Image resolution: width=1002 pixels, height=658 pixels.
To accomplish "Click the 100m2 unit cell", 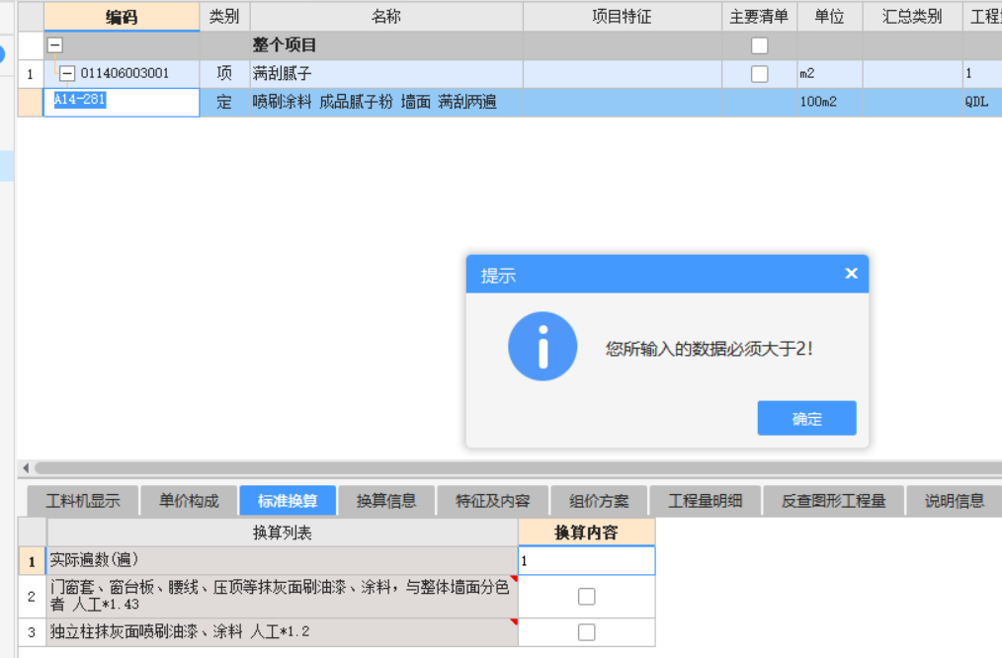I will 829,102.
